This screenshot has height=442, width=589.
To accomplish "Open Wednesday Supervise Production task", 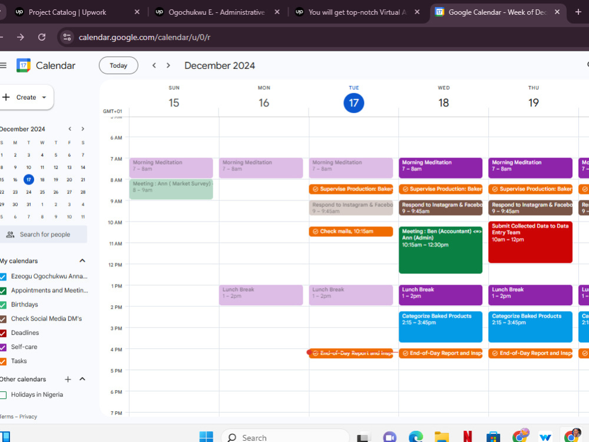I will pos(441,189).
